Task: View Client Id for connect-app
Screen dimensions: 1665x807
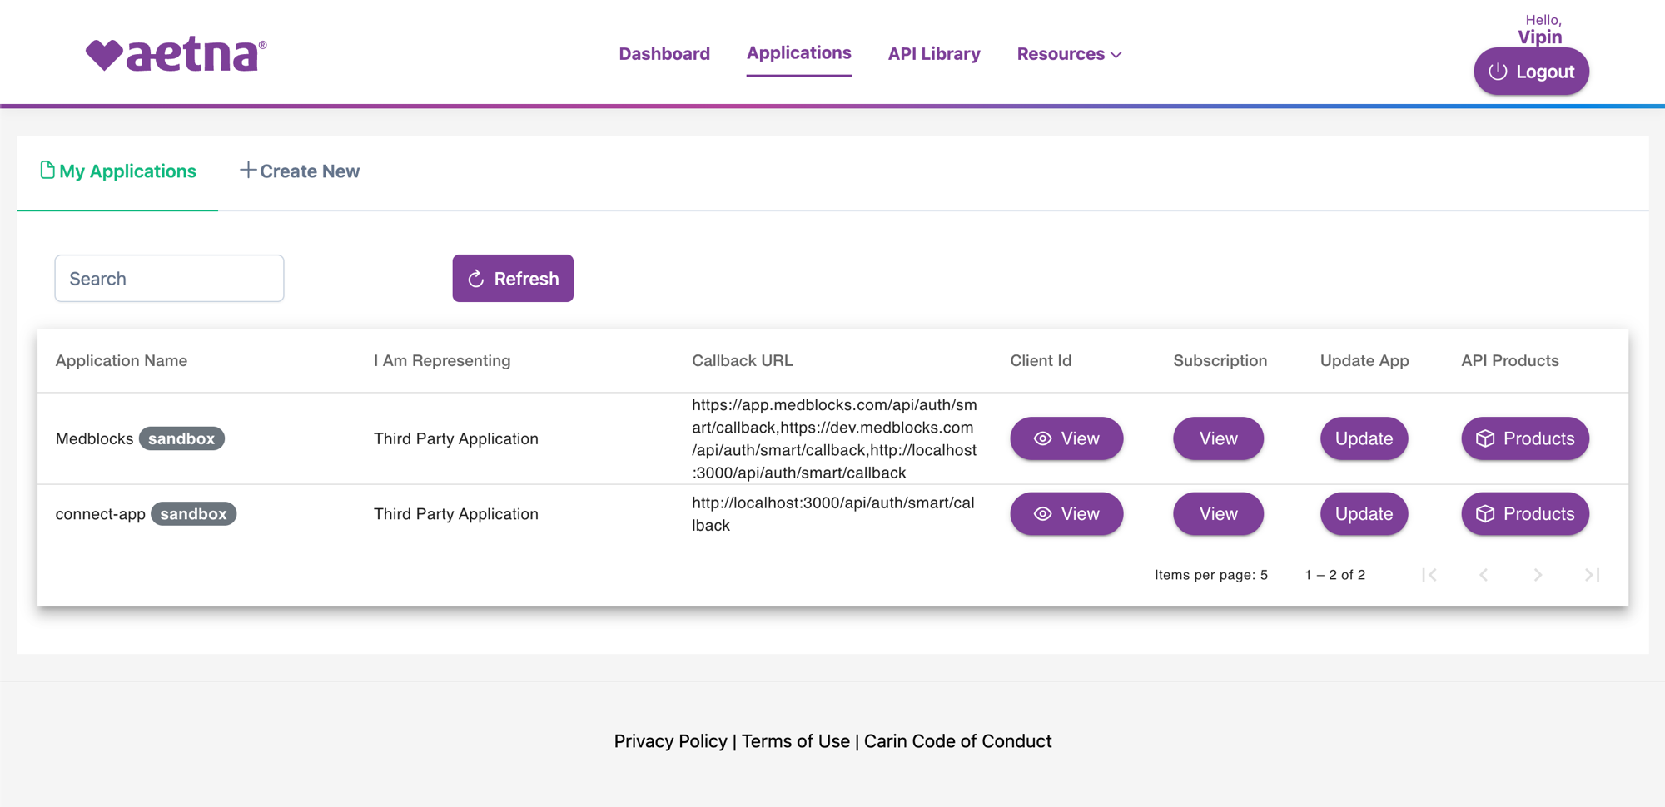Action: tap(1066, 514)
